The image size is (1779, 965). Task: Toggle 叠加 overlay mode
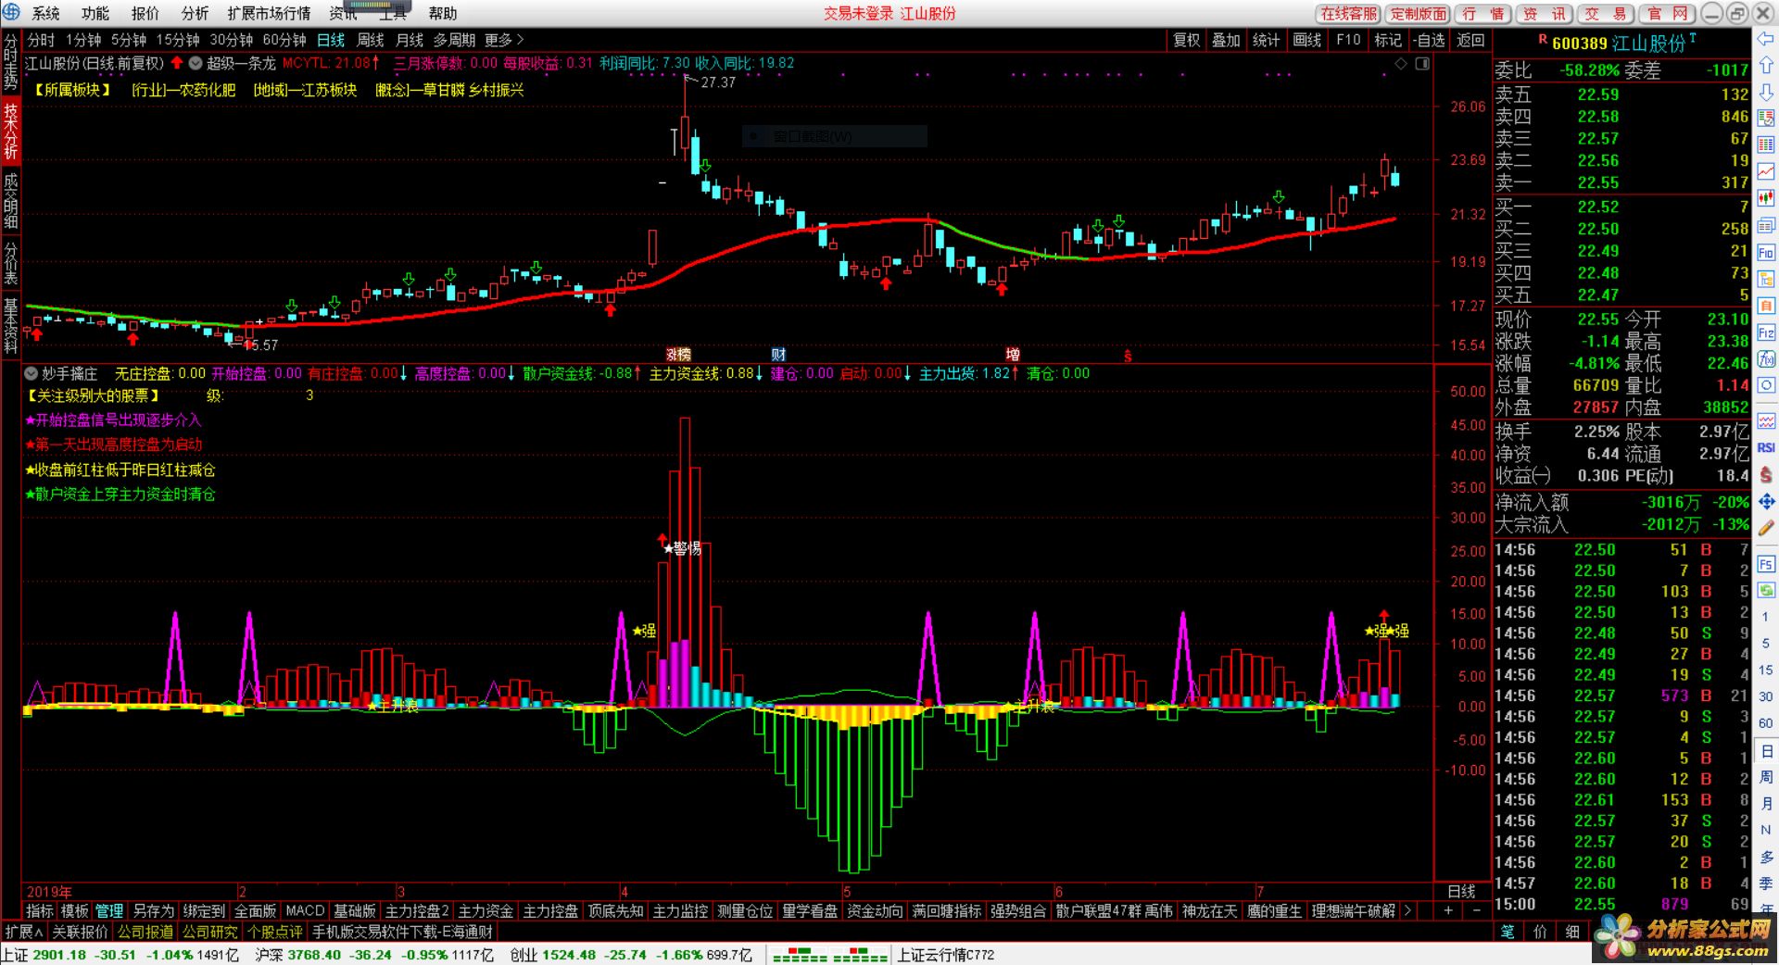[x=1226, y=40]
